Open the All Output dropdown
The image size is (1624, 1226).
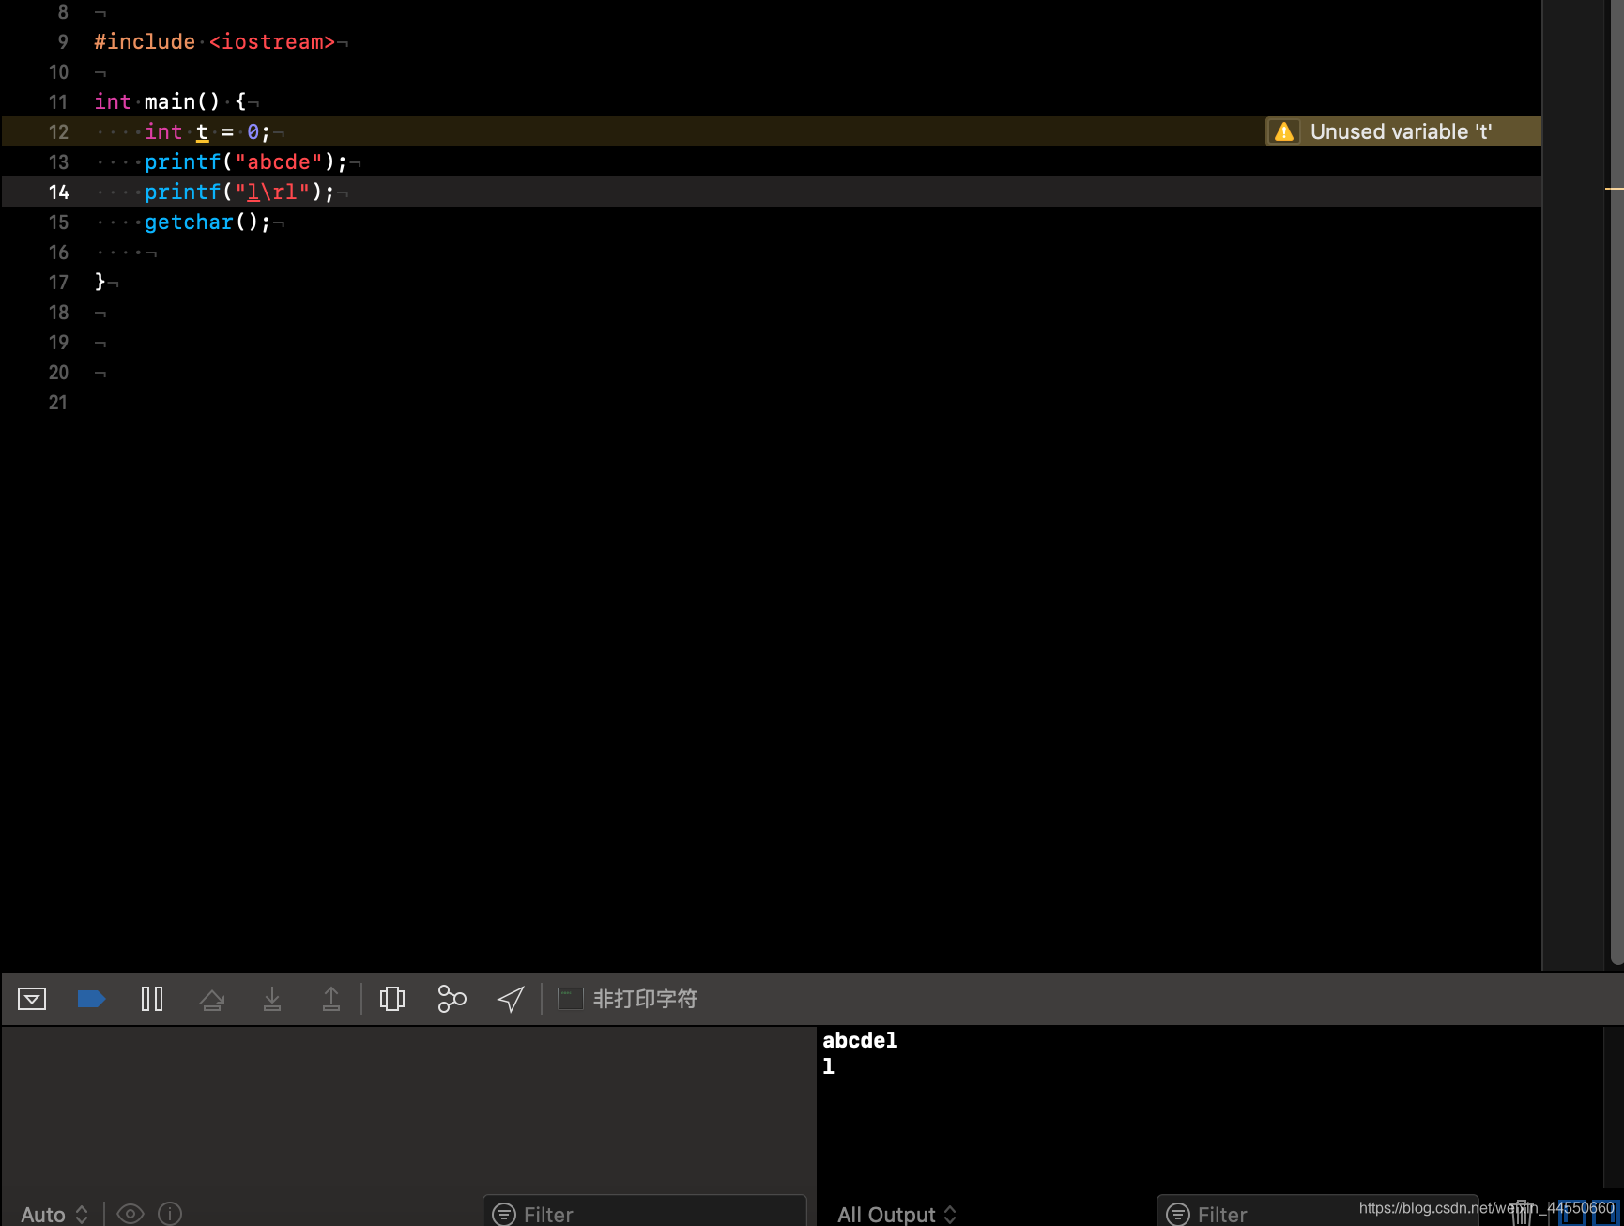[896, 1214]
